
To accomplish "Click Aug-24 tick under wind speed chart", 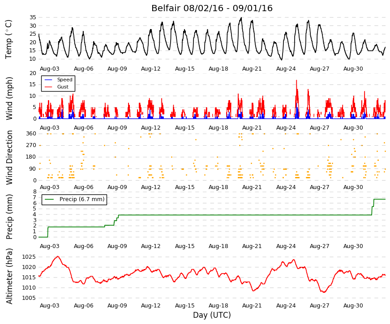I will [286, 128].
